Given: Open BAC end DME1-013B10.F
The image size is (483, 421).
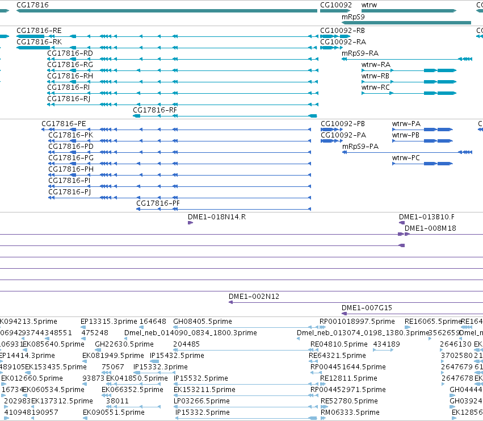Looking at the screenshot, I should pyautogui.click(x=427, y=217).
